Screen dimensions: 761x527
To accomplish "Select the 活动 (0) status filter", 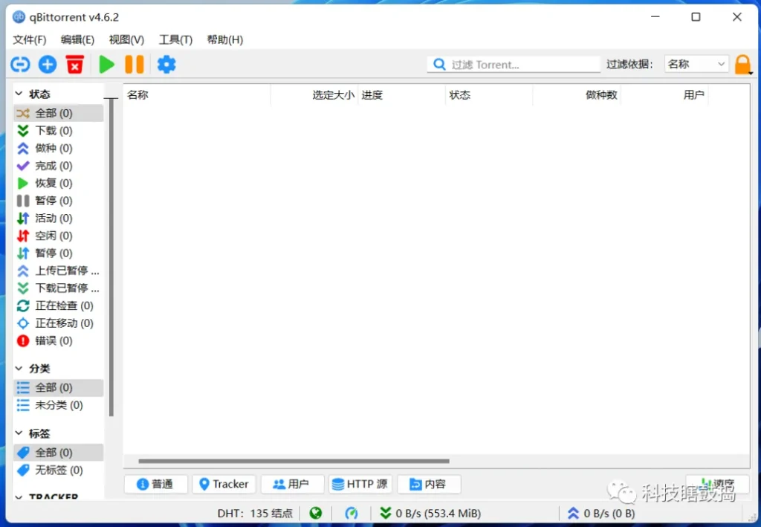I will 59,218.
